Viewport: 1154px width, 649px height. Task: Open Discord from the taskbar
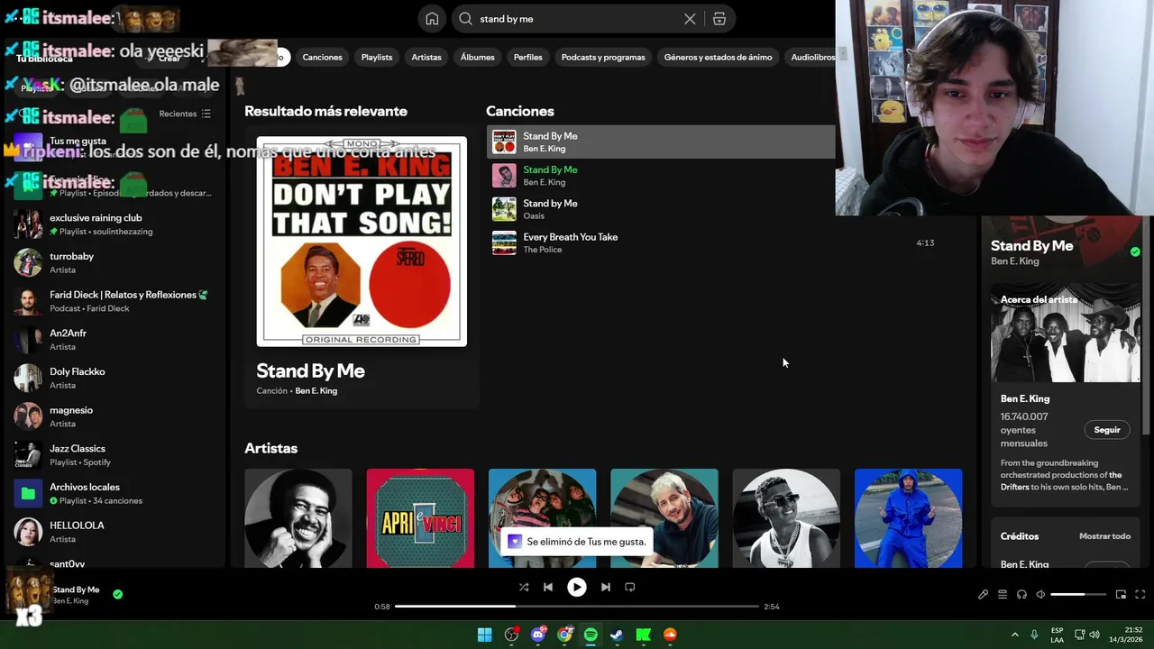(538, 635)
